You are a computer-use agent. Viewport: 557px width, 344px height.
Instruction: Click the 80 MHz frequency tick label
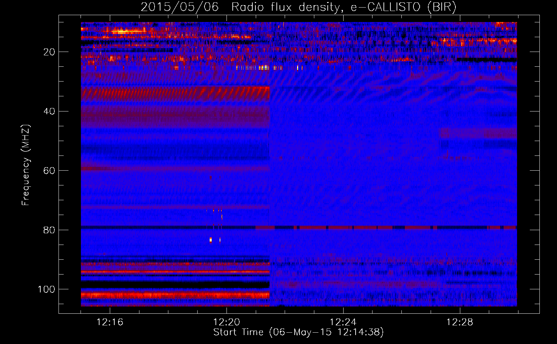(49, 230)
